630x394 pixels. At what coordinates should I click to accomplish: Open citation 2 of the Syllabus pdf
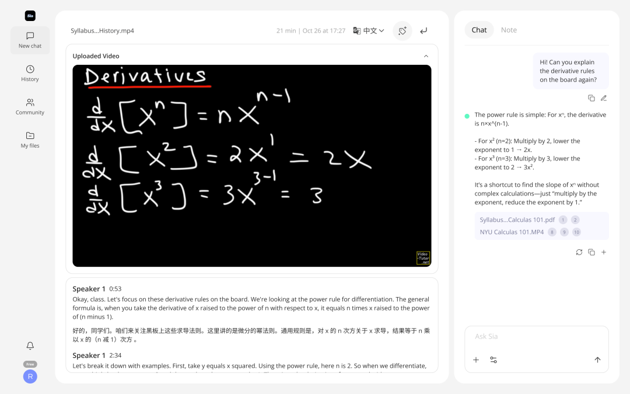coord(575,219)
